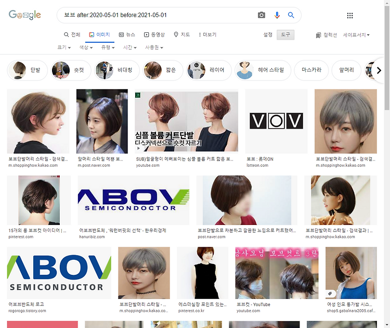Start voice search with microphone icon
Image resolution: width=390 pixels, height=328 pixels.
[x=277, y=15]
